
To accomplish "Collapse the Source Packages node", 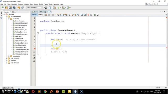I will tap(7, 16).
